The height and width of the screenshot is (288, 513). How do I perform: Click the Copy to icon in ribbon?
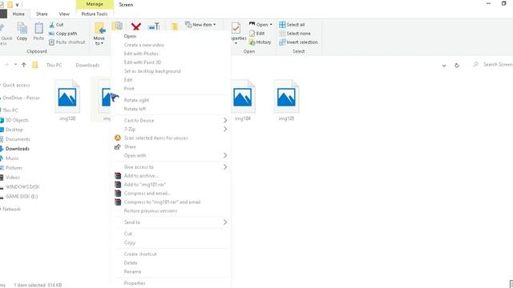point(117,26)
